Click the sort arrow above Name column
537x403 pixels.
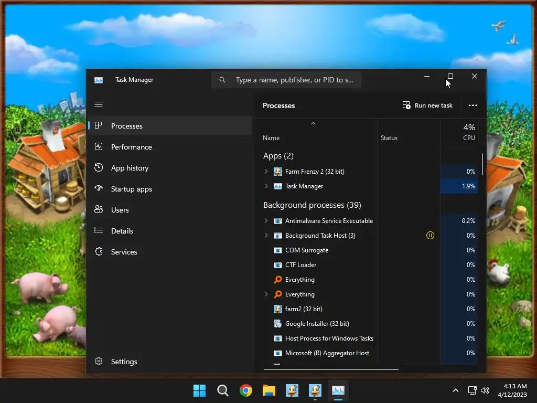[x=313, y=123]
